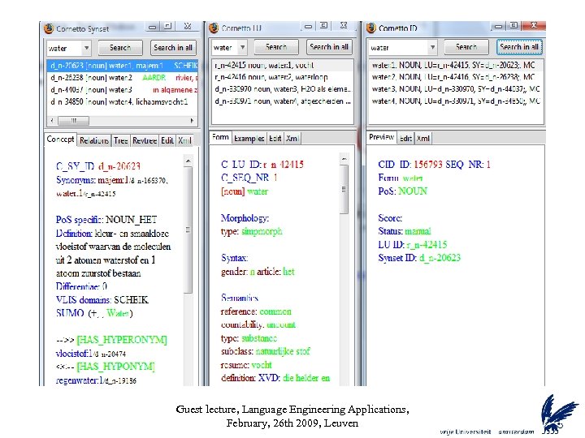
Task: Select LU row d_n-330971 water4
Action: click(x=283, y=101)
